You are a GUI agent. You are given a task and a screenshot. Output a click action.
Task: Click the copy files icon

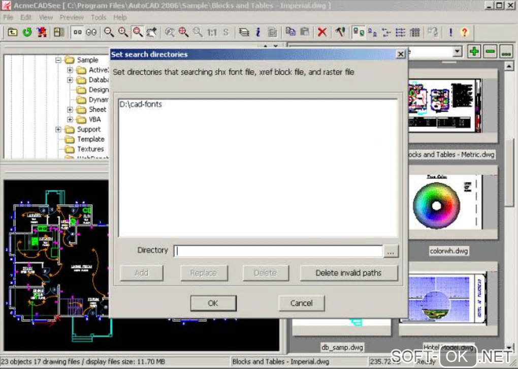[290, 32]
